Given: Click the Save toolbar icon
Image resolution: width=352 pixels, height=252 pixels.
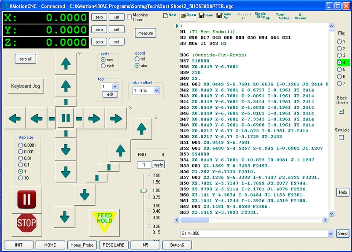Looking at the screenshot, I should coord(206,15).
